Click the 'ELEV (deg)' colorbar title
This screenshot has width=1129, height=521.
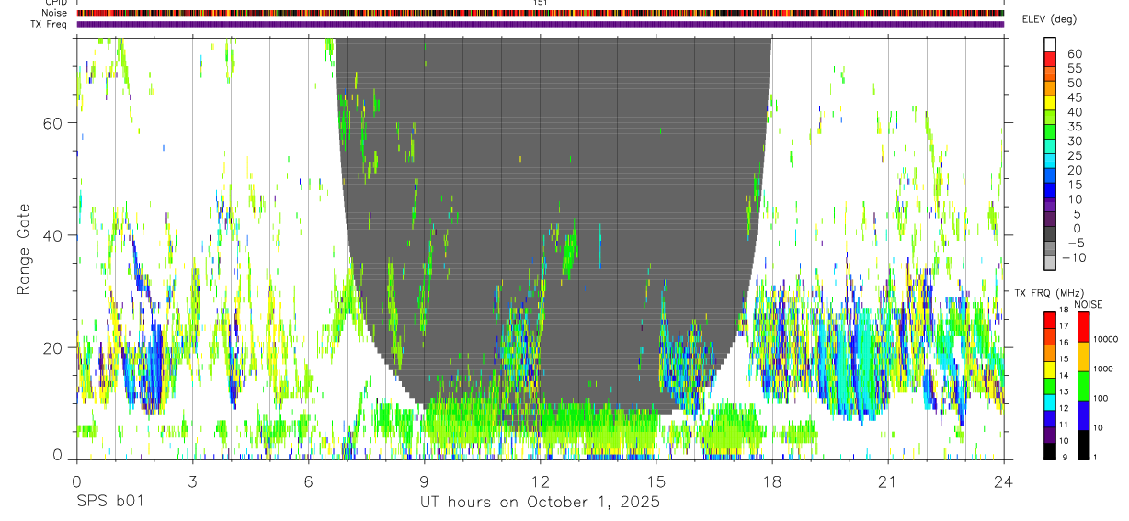click(1049, 19)
